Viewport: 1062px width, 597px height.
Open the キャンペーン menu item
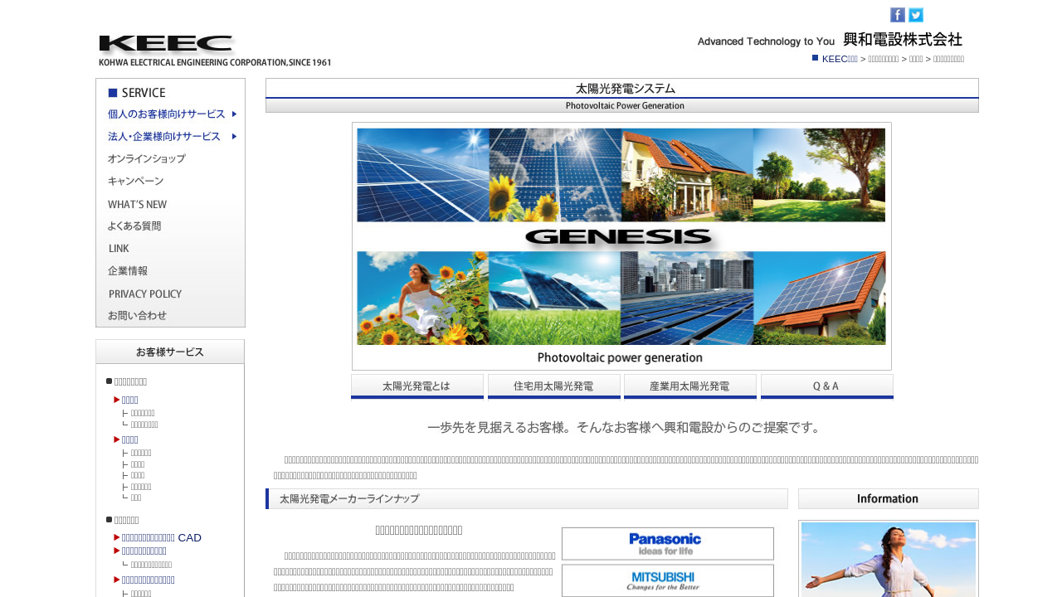[136, 182]
